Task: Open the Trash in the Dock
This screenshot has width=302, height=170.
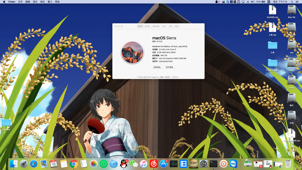Action: pos(288,164)
